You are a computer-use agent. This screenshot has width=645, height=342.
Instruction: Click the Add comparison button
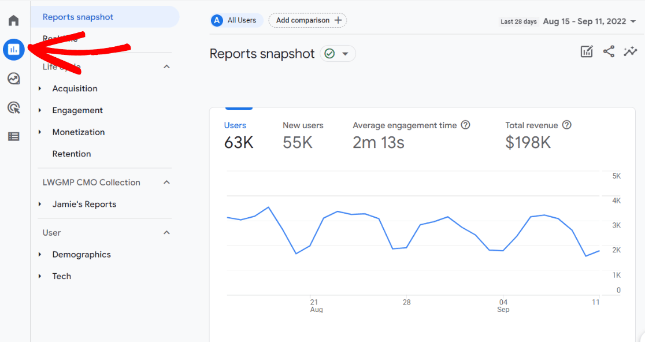pos(307,20)
